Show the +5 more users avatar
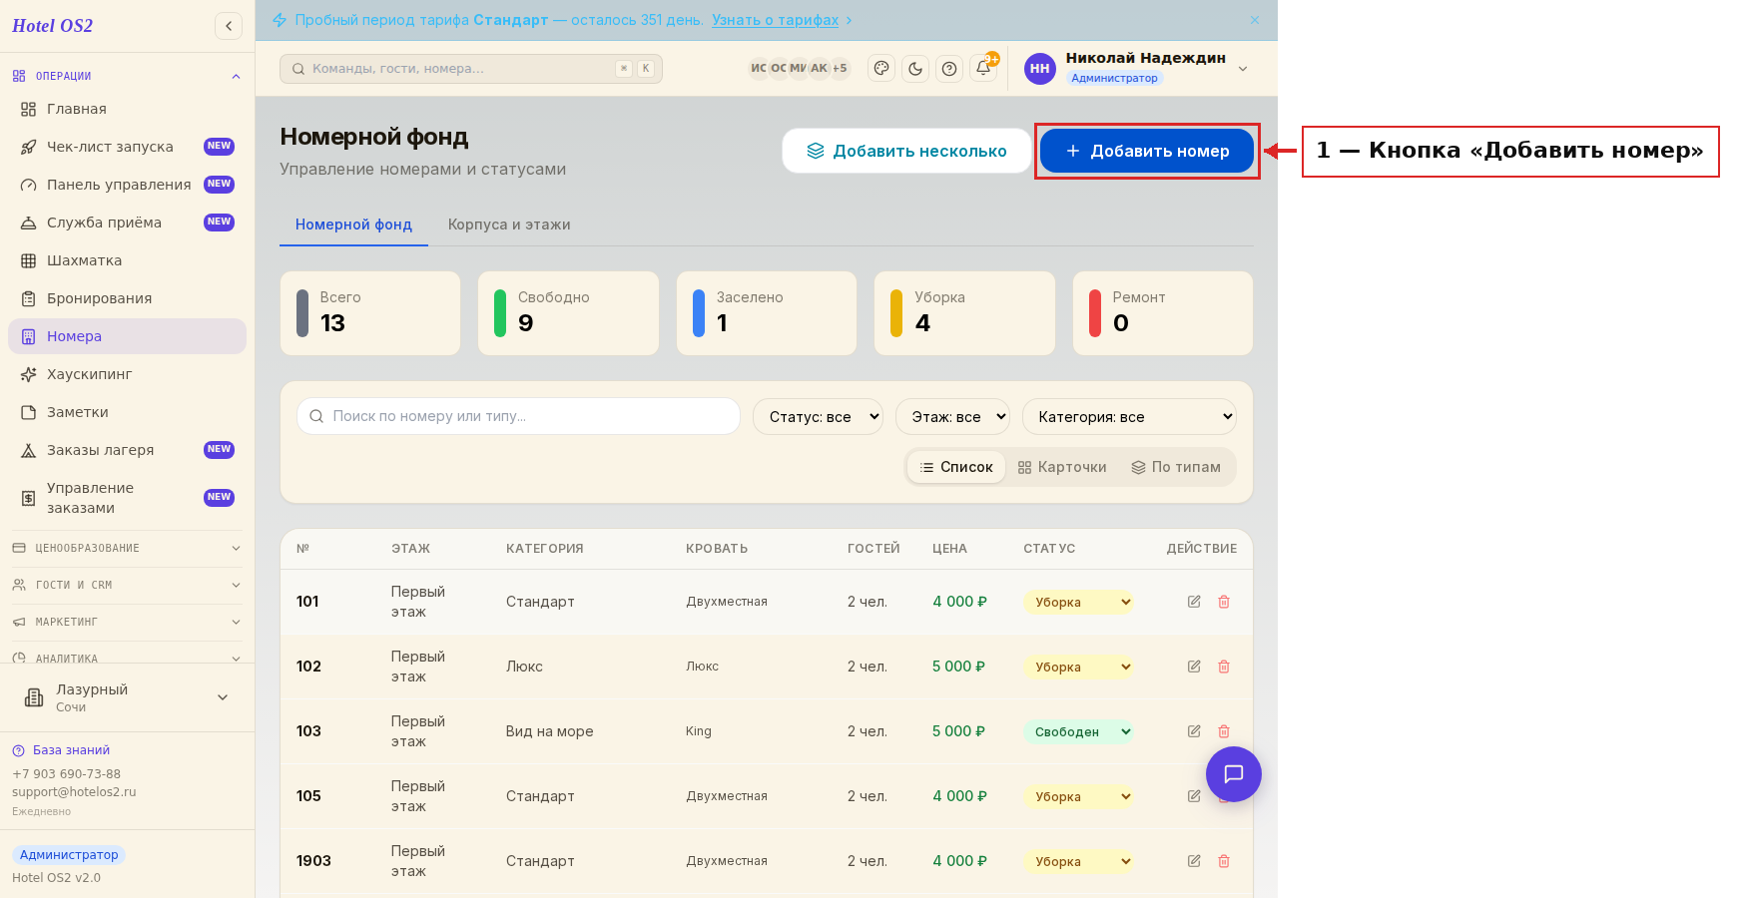Screen dimensions: 1743x898 (840, 68)
